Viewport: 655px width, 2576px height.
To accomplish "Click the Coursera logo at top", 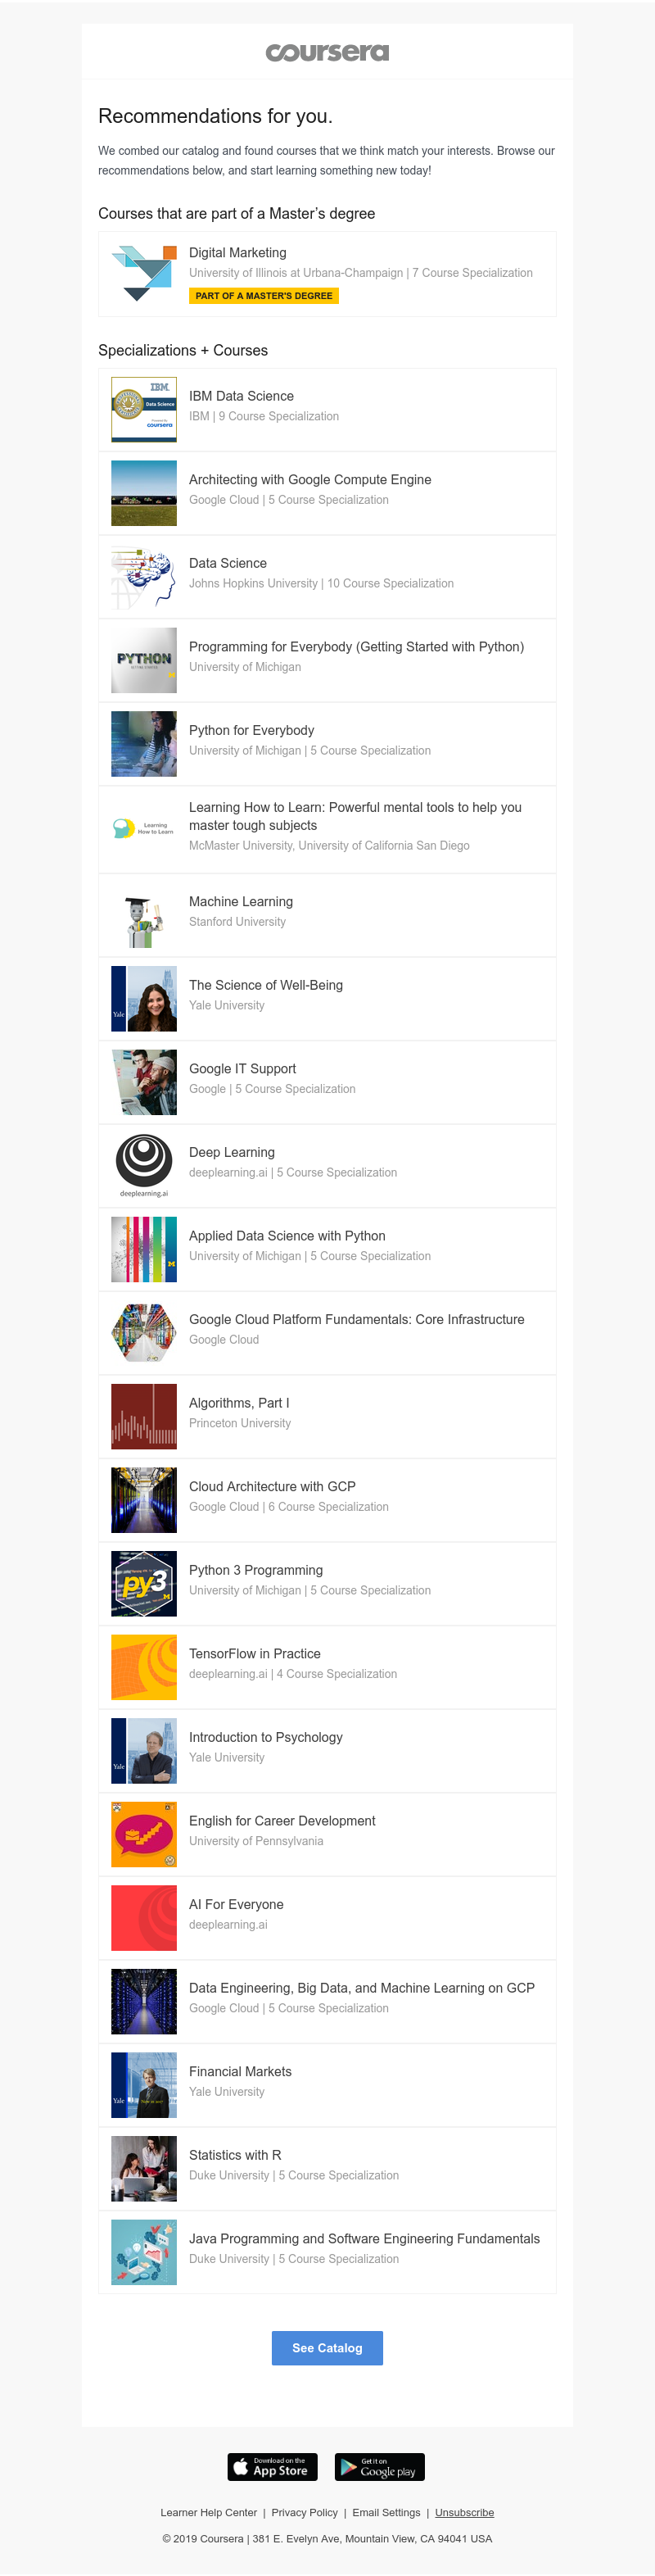I will [327, 52].
